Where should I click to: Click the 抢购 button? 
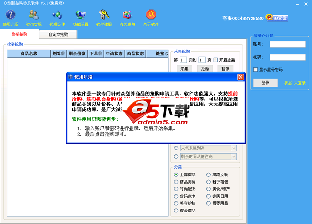point(205,69)
